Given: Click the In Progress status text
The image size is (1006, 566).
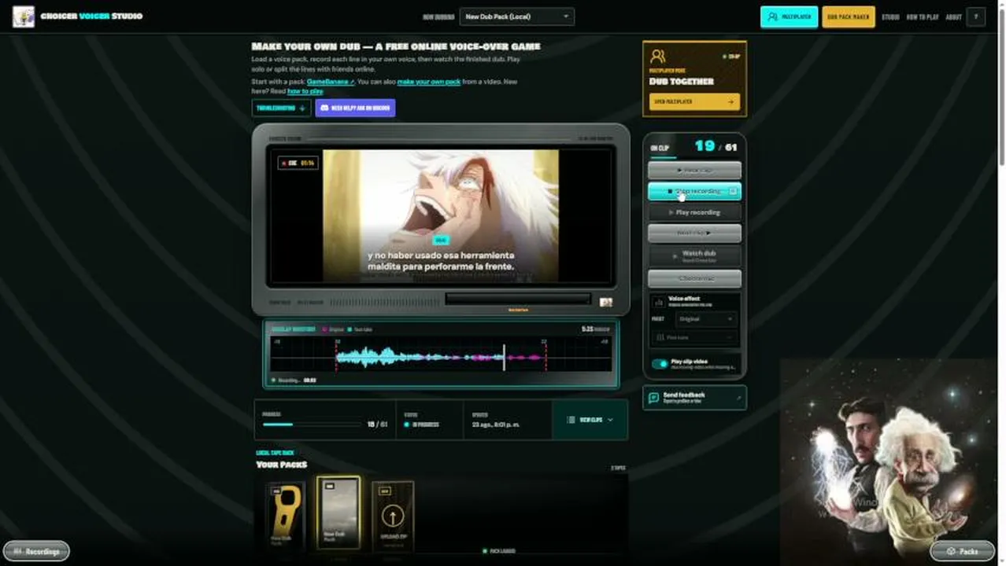Looking at the screenshot, I should 425,424.
